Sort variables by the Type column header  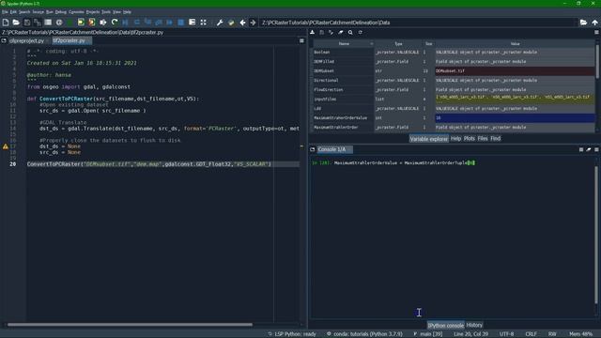click(x=398, y=44)
